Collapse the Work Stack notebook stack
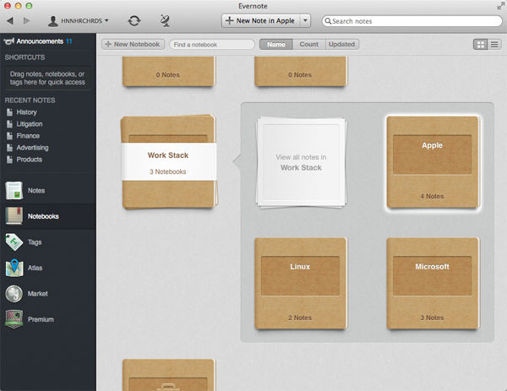The image size is (507, 391). pyautogui.click(x=168, y=162)
